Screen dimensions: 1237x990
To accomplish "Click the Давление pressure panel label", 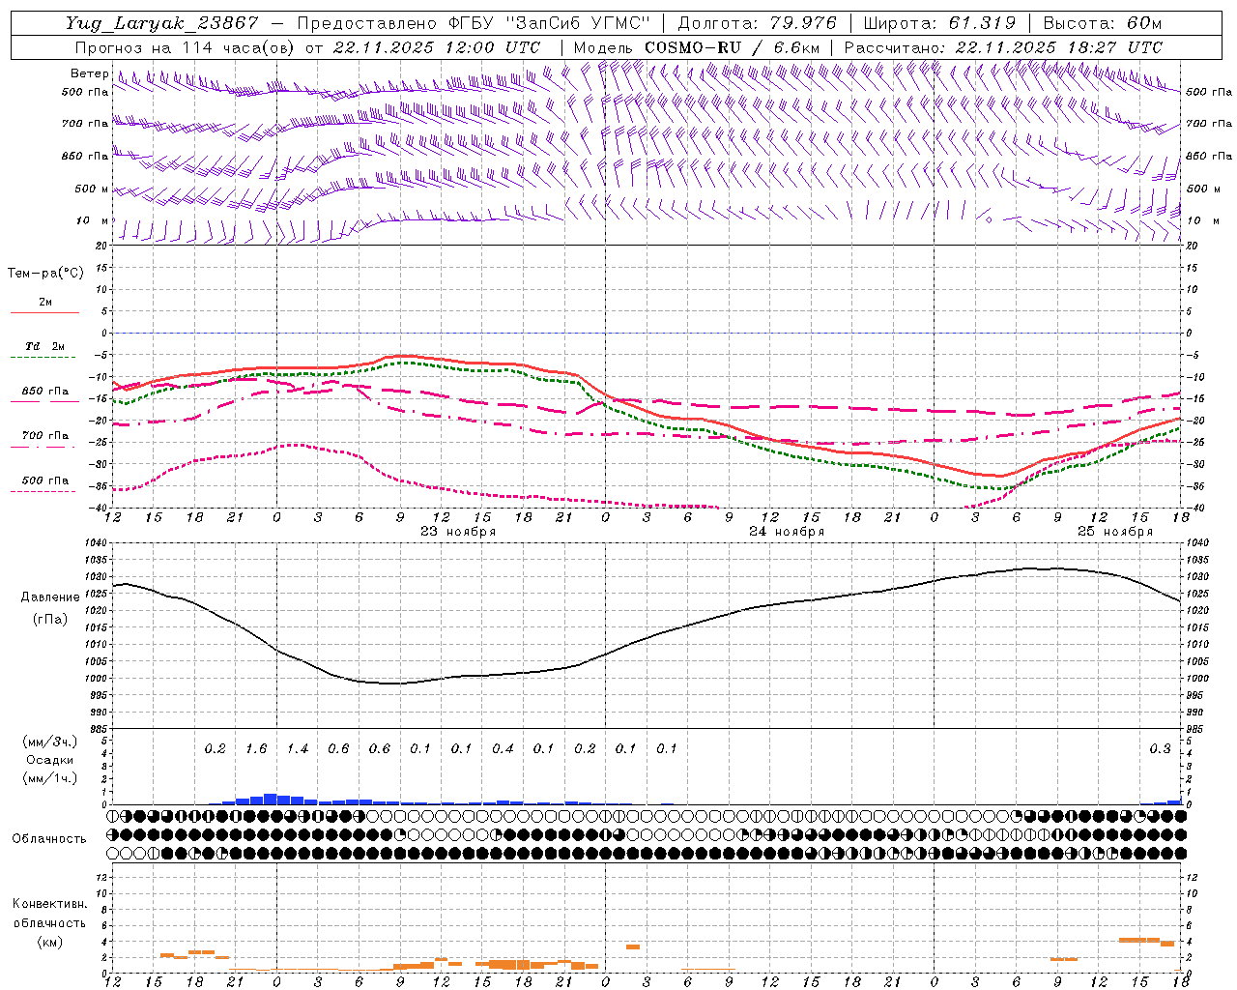I will [x=50, y=597].
